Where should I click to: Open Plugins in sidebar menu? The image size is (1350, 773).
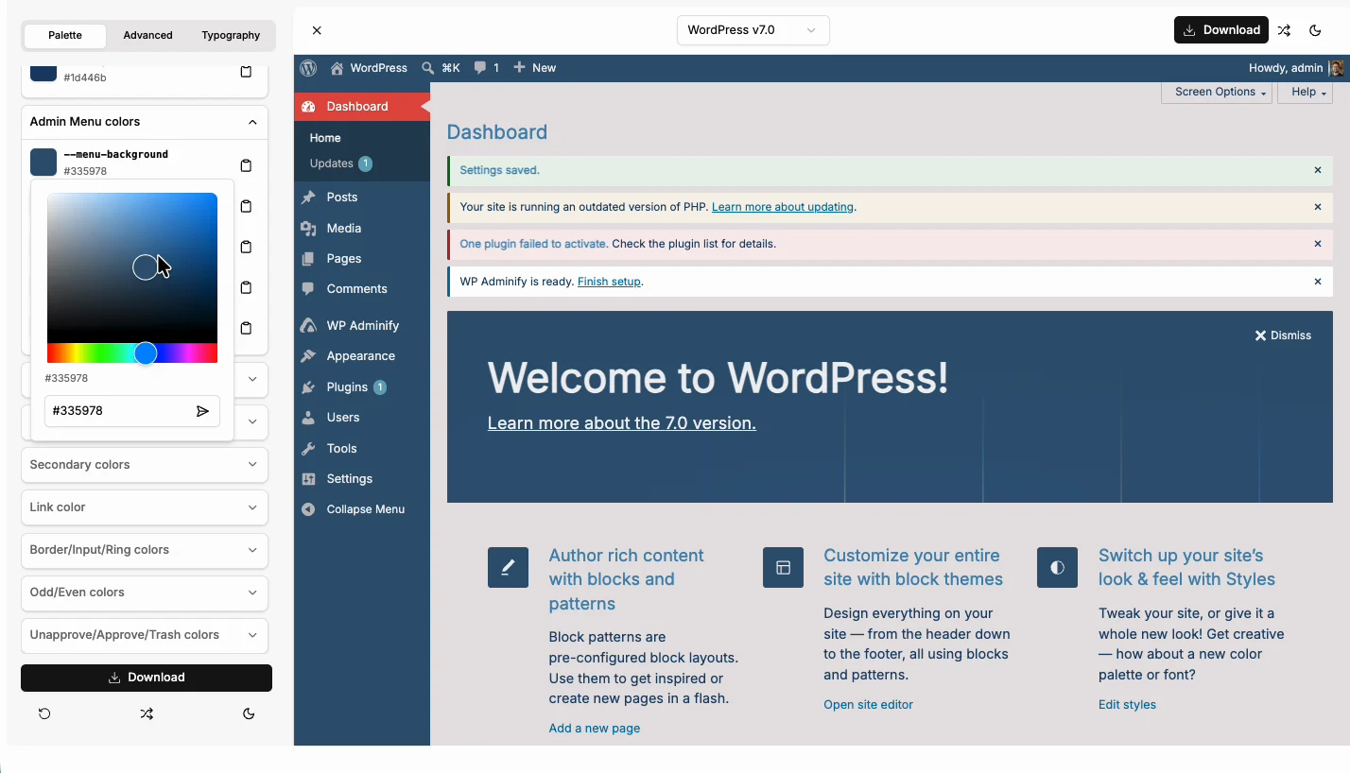362,386
